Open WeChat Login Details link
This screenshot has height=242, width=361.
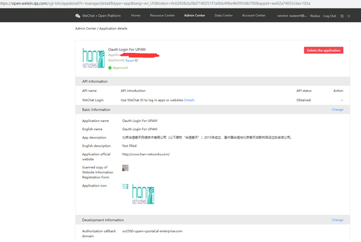[x=189, y=100]
